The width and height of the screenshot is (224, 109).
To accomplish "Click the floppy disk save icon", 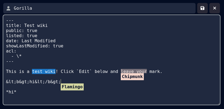I will pos(202,8).
